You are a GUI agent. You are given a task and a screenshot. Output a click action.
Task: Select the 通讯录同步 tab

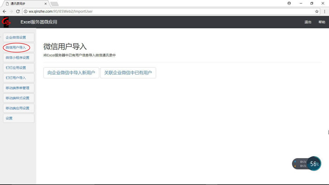pos(25,4)
